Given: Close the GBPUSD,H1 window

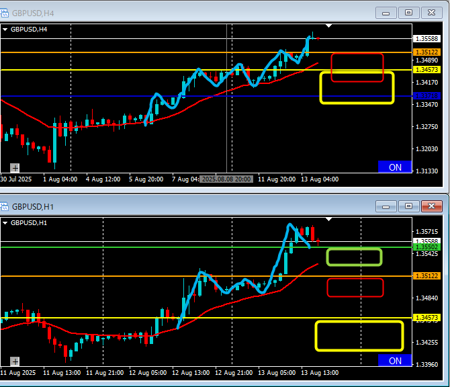Looking at the screenshot, I should (x=431, y=206).
